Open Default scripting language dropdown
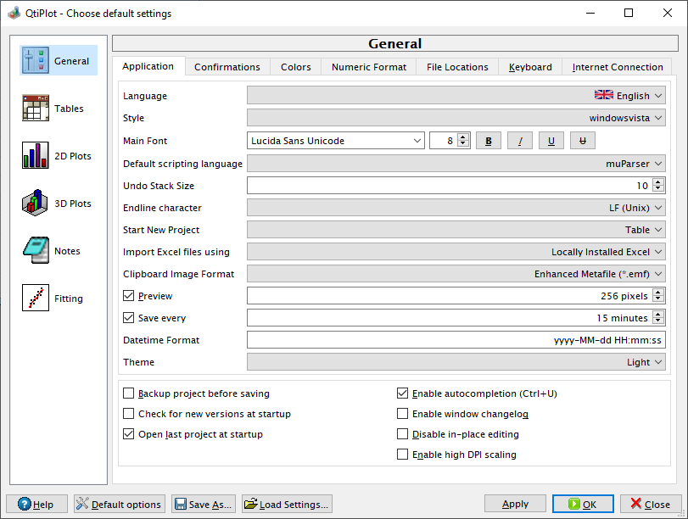 pos(456,164)
